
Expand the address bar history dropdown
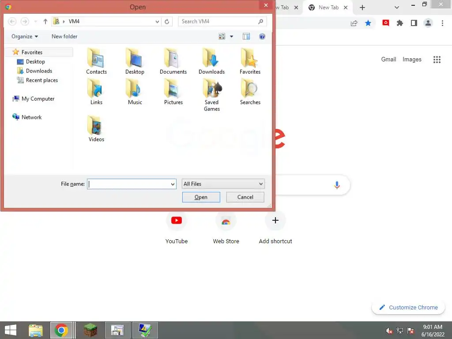(157, 22)
